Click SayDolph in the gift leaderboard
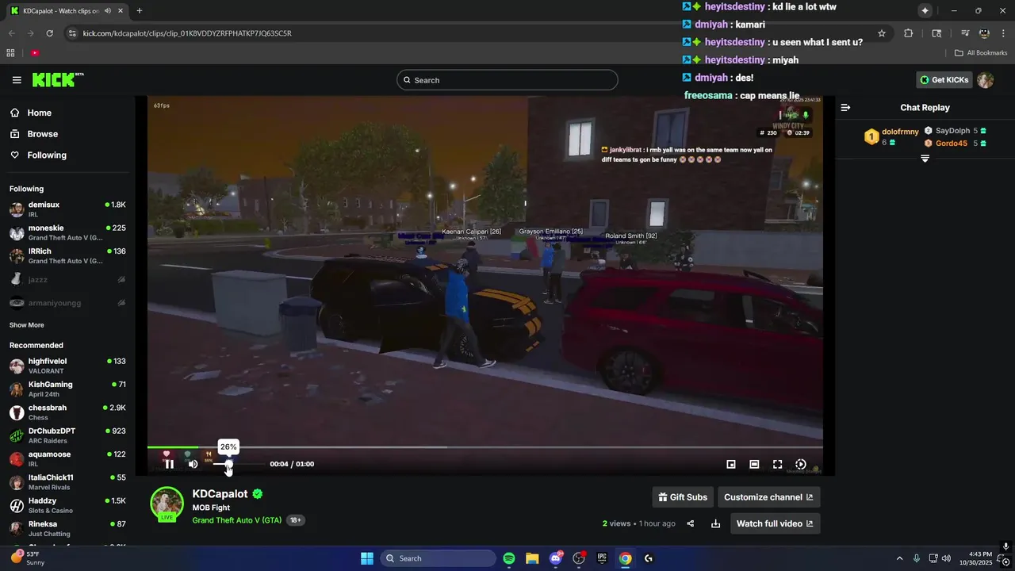The width and height of the screenshot is (1015, 571). [x=952, y=131]
